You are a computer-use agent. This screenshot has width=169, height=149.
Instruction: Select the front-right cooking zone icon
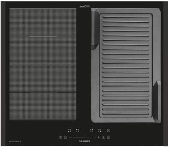pyautogui.click(x=99, y=131)
